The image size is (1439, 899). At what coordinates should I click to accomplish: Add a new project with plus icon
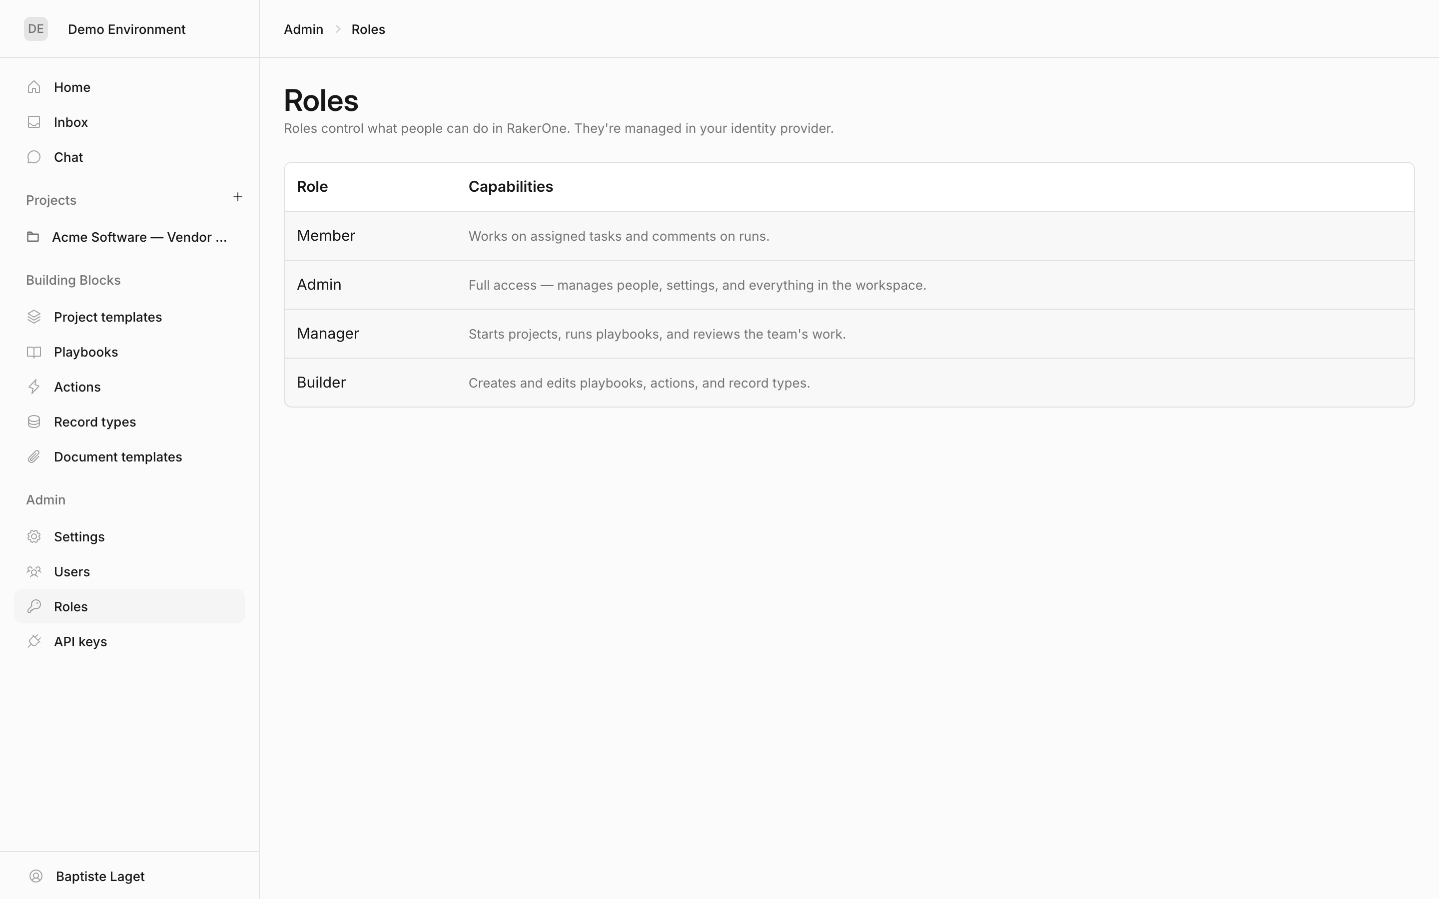[237, 197]
